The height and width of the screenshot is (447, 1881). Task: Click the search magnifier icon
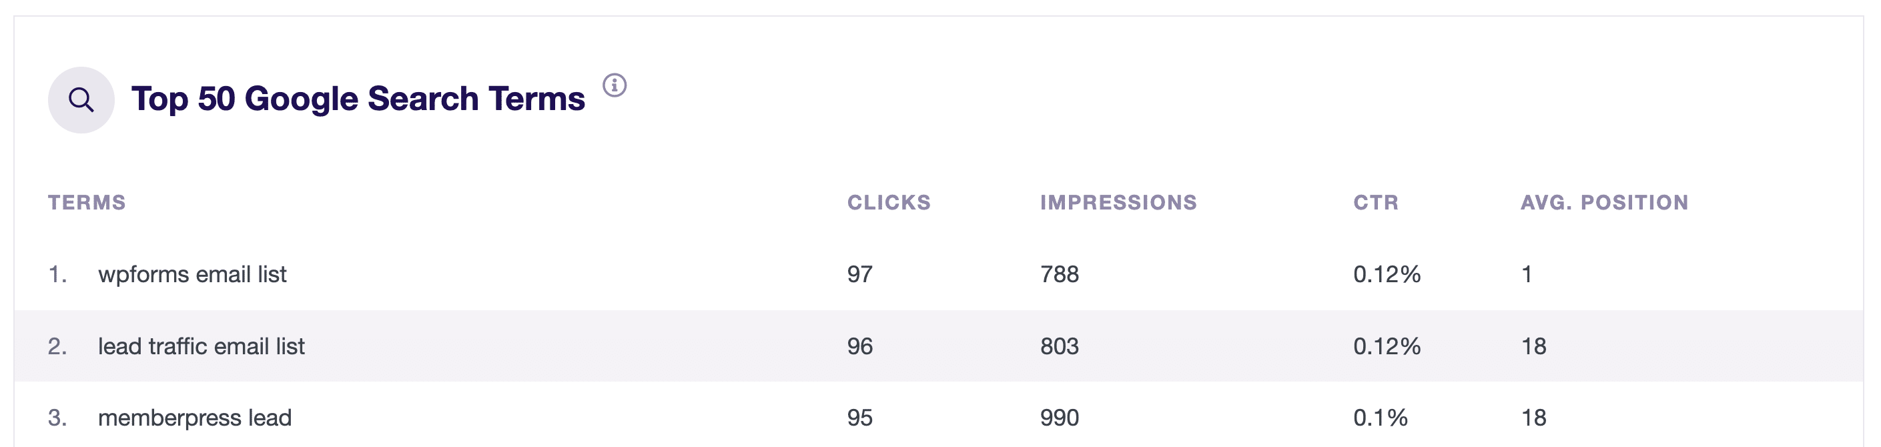pyautogui.click(x=81, y=100)
